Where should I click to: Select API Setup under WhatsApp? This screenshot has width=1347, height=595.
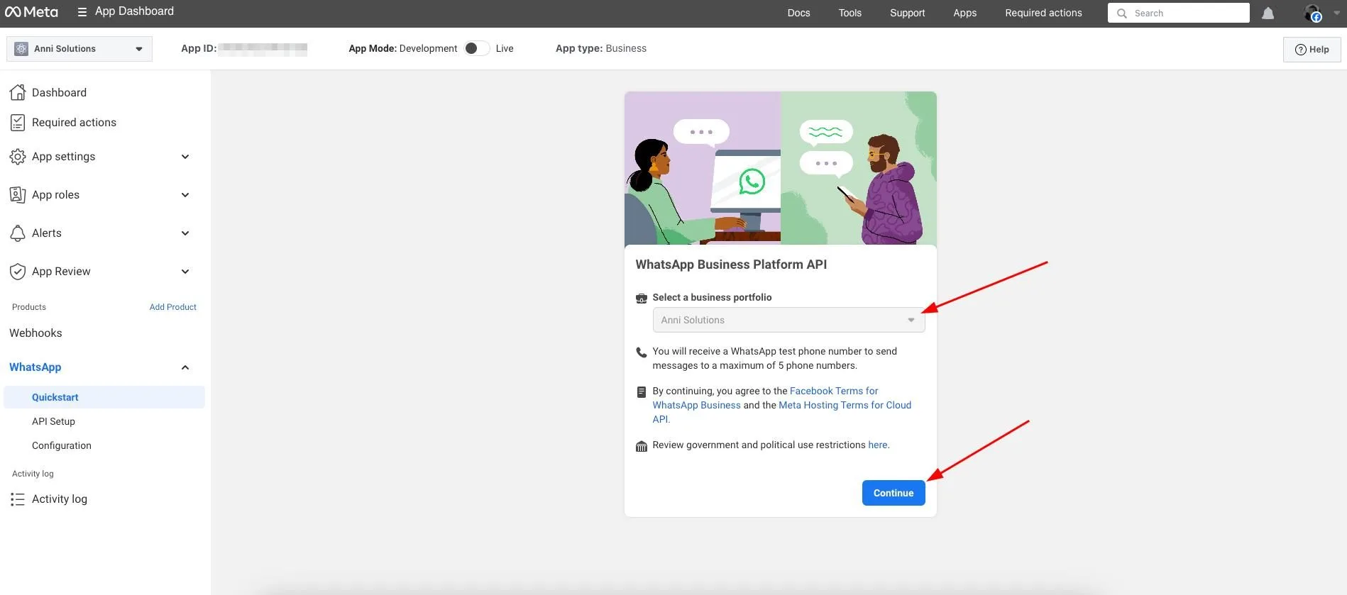point(53,421)
